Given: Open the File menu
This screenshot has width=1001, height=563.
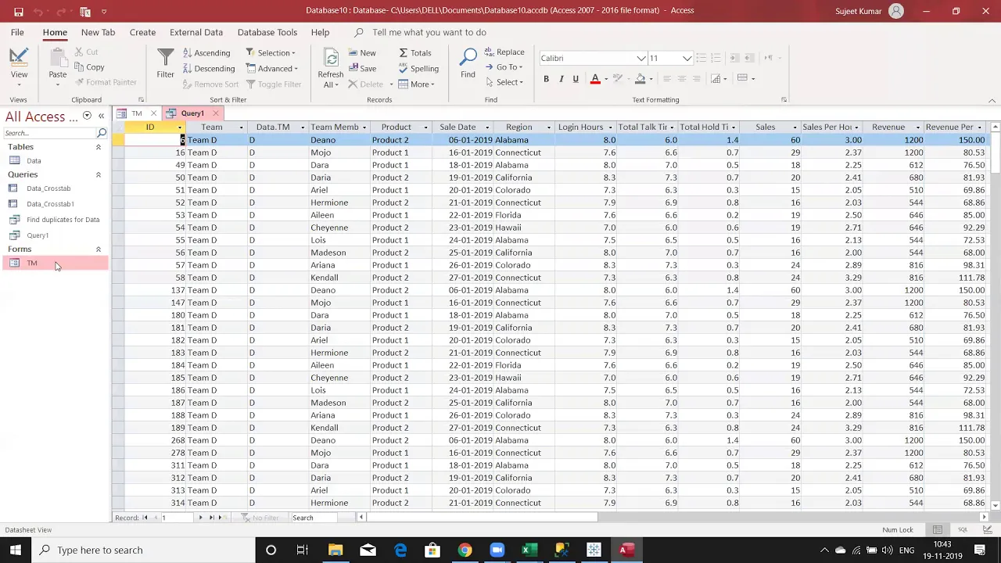Looking at the screenshot, I should 17,32.
